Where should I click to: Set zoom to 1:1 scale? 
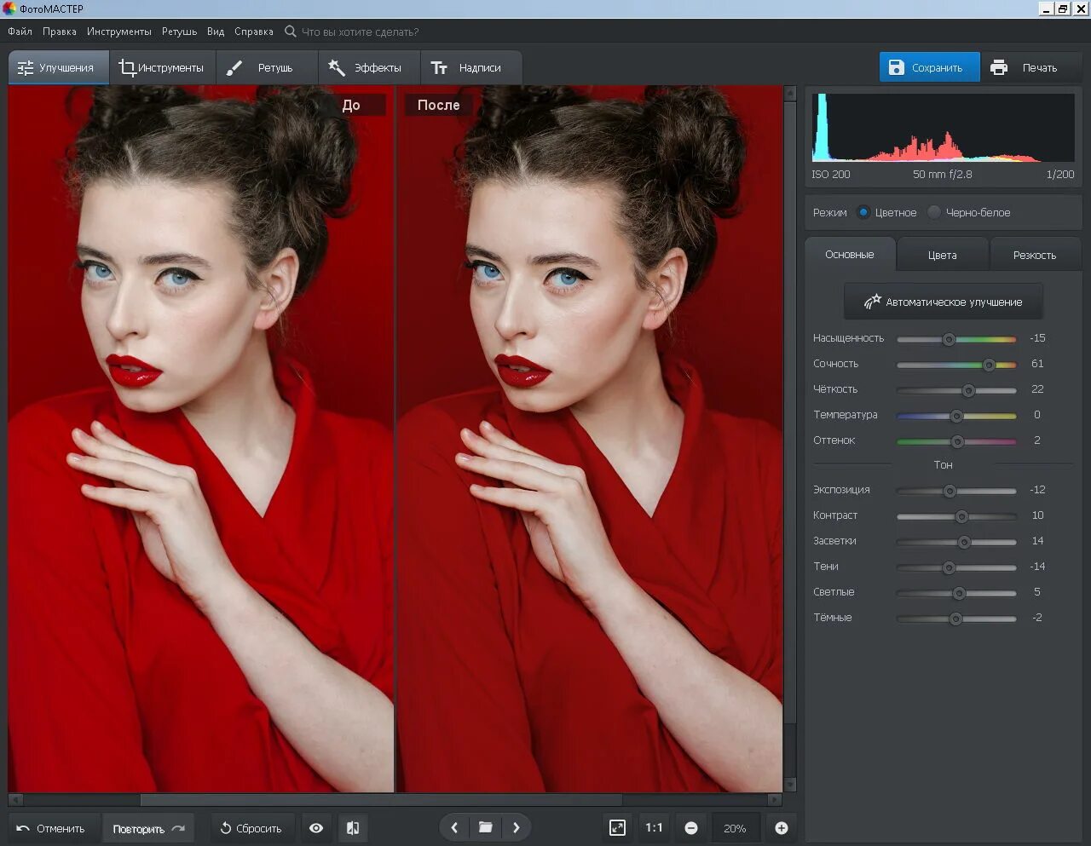click(x=654, y=828)
